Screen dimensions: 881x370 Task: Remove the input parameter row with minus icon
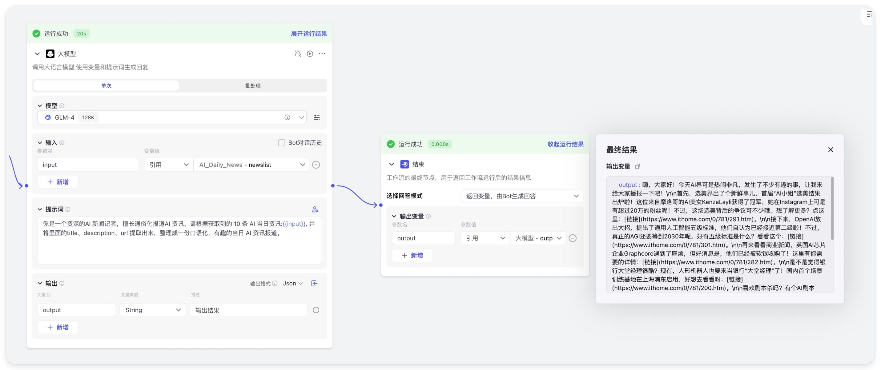316,165
